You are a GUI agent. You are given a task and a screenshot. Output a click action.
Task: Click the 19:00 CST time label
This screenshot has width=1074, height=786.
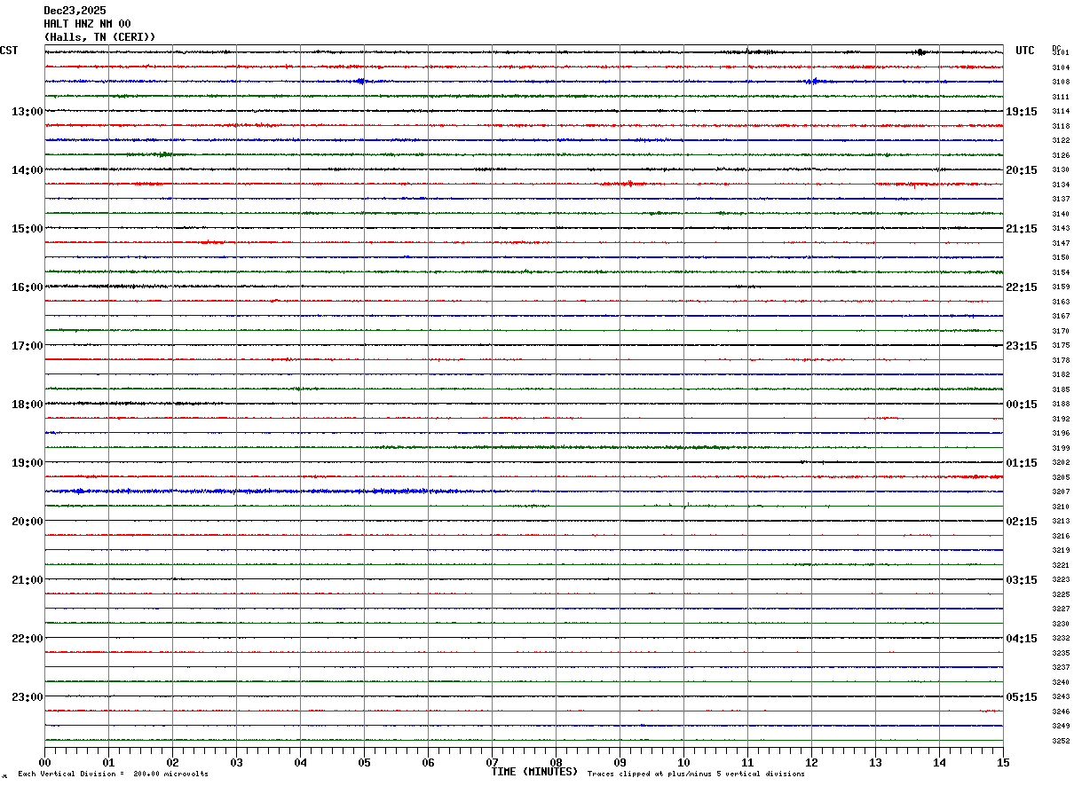pos(27,463)
